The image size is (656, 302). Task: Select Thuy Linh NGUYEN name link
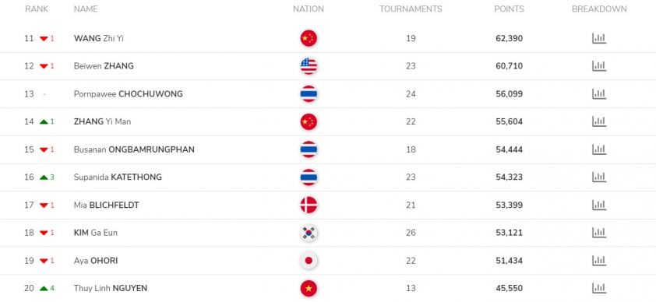(111, 288)
